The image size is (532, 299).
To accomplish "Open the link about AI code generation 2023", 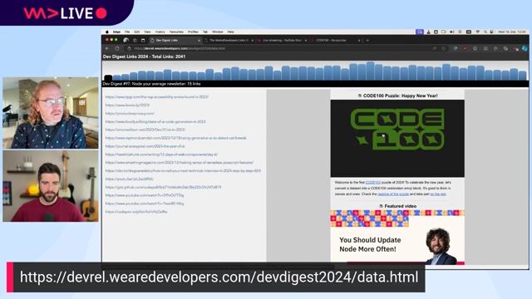I will (x=155, y=121).
